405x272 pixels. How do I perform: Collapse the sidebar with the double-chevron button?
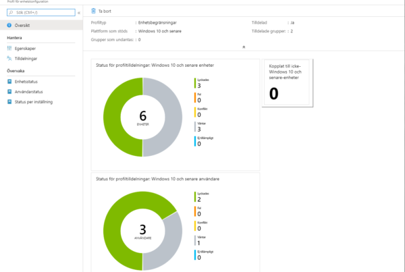(79, 12)
